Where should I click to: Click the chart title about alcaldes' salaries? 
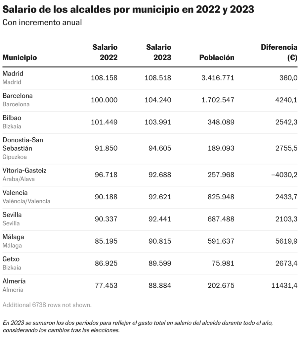point(128,10)
